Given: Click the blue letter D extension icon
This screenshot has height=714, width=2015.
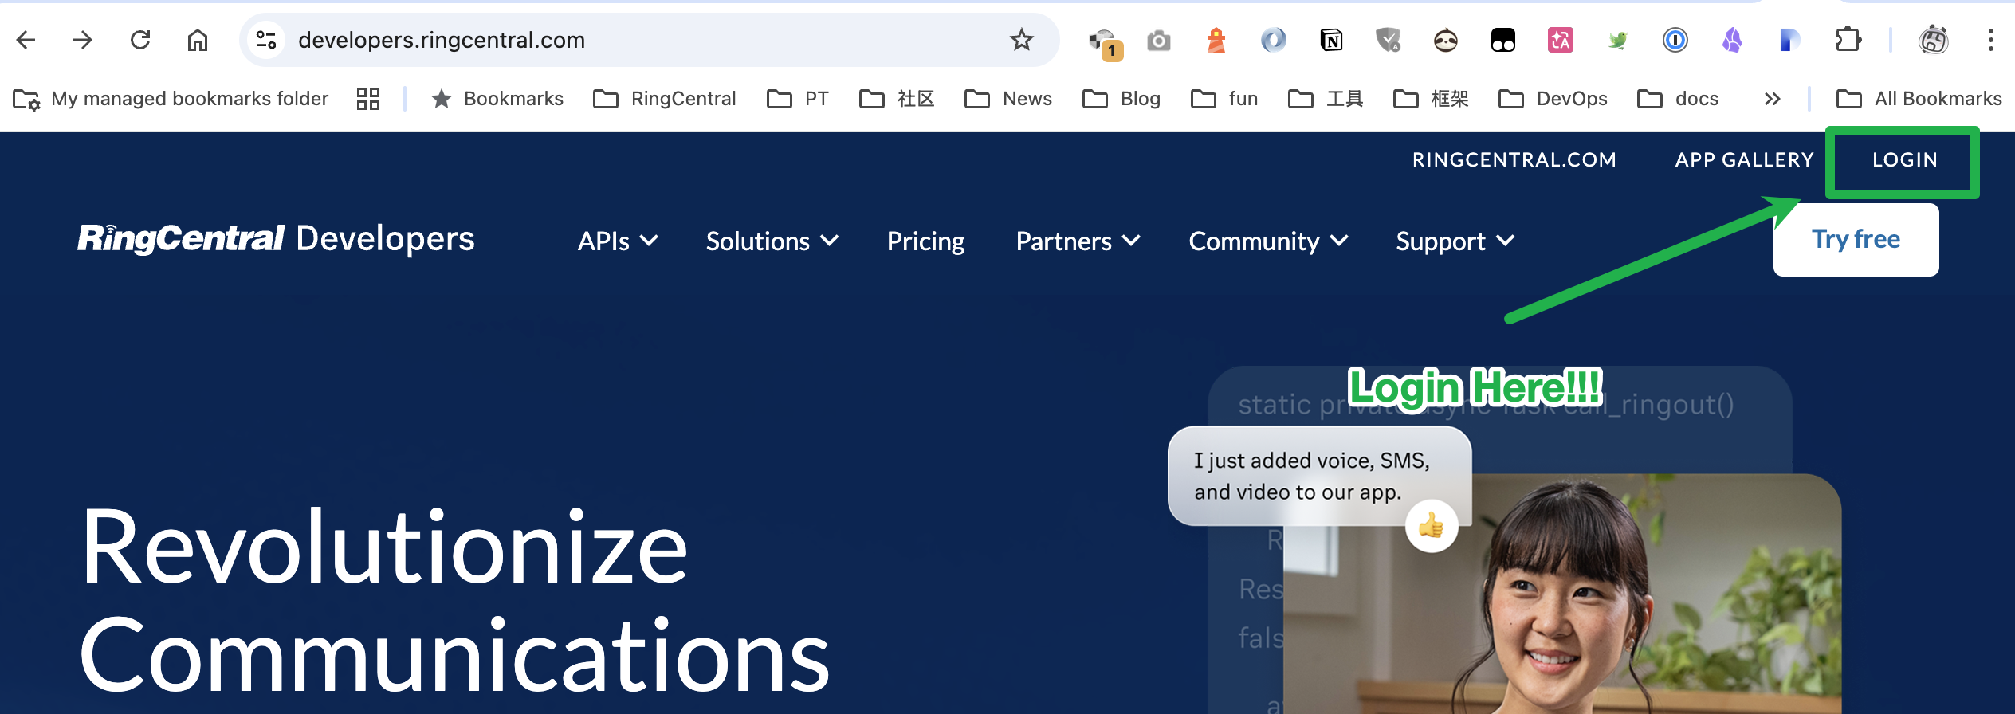Looking at the screenshot, I should click(1790, 40).
